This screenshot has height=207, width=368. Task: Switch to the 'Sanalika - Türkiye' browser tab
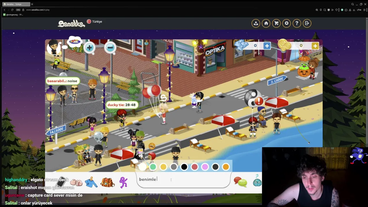click(x=16, y=4)
